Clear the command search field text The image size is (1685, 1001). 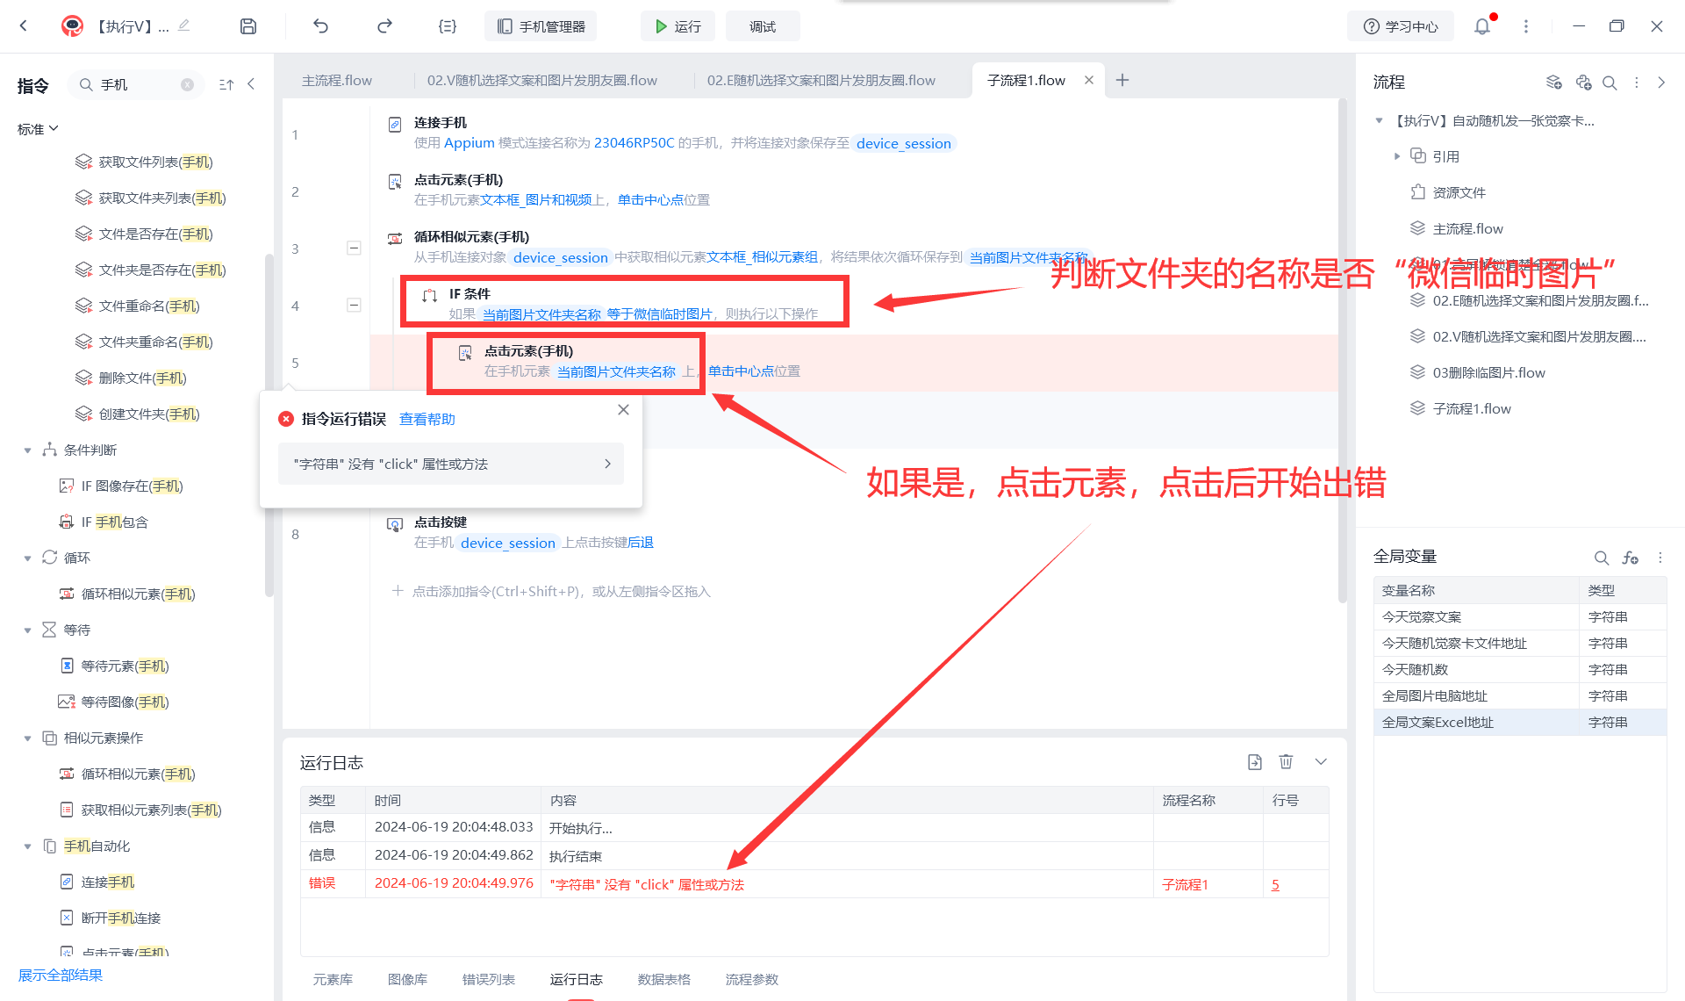[x=187, y=85]
